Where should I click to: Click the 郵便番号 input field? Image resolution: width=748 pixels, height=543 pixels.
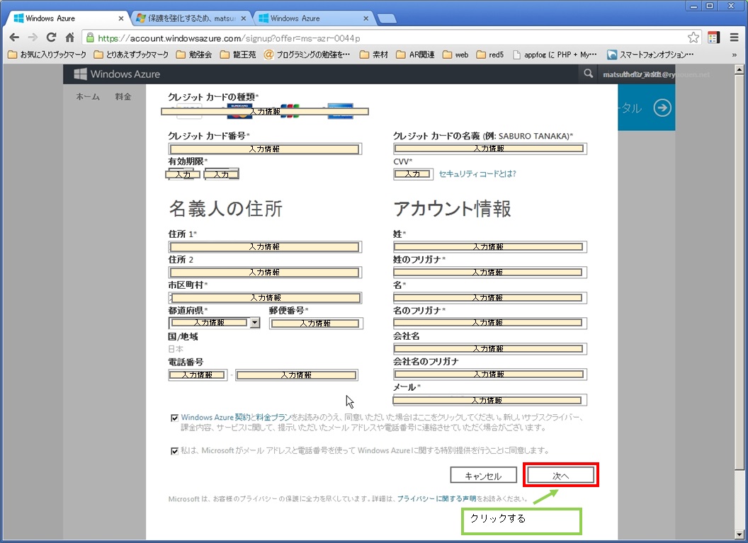coord(316,324)
